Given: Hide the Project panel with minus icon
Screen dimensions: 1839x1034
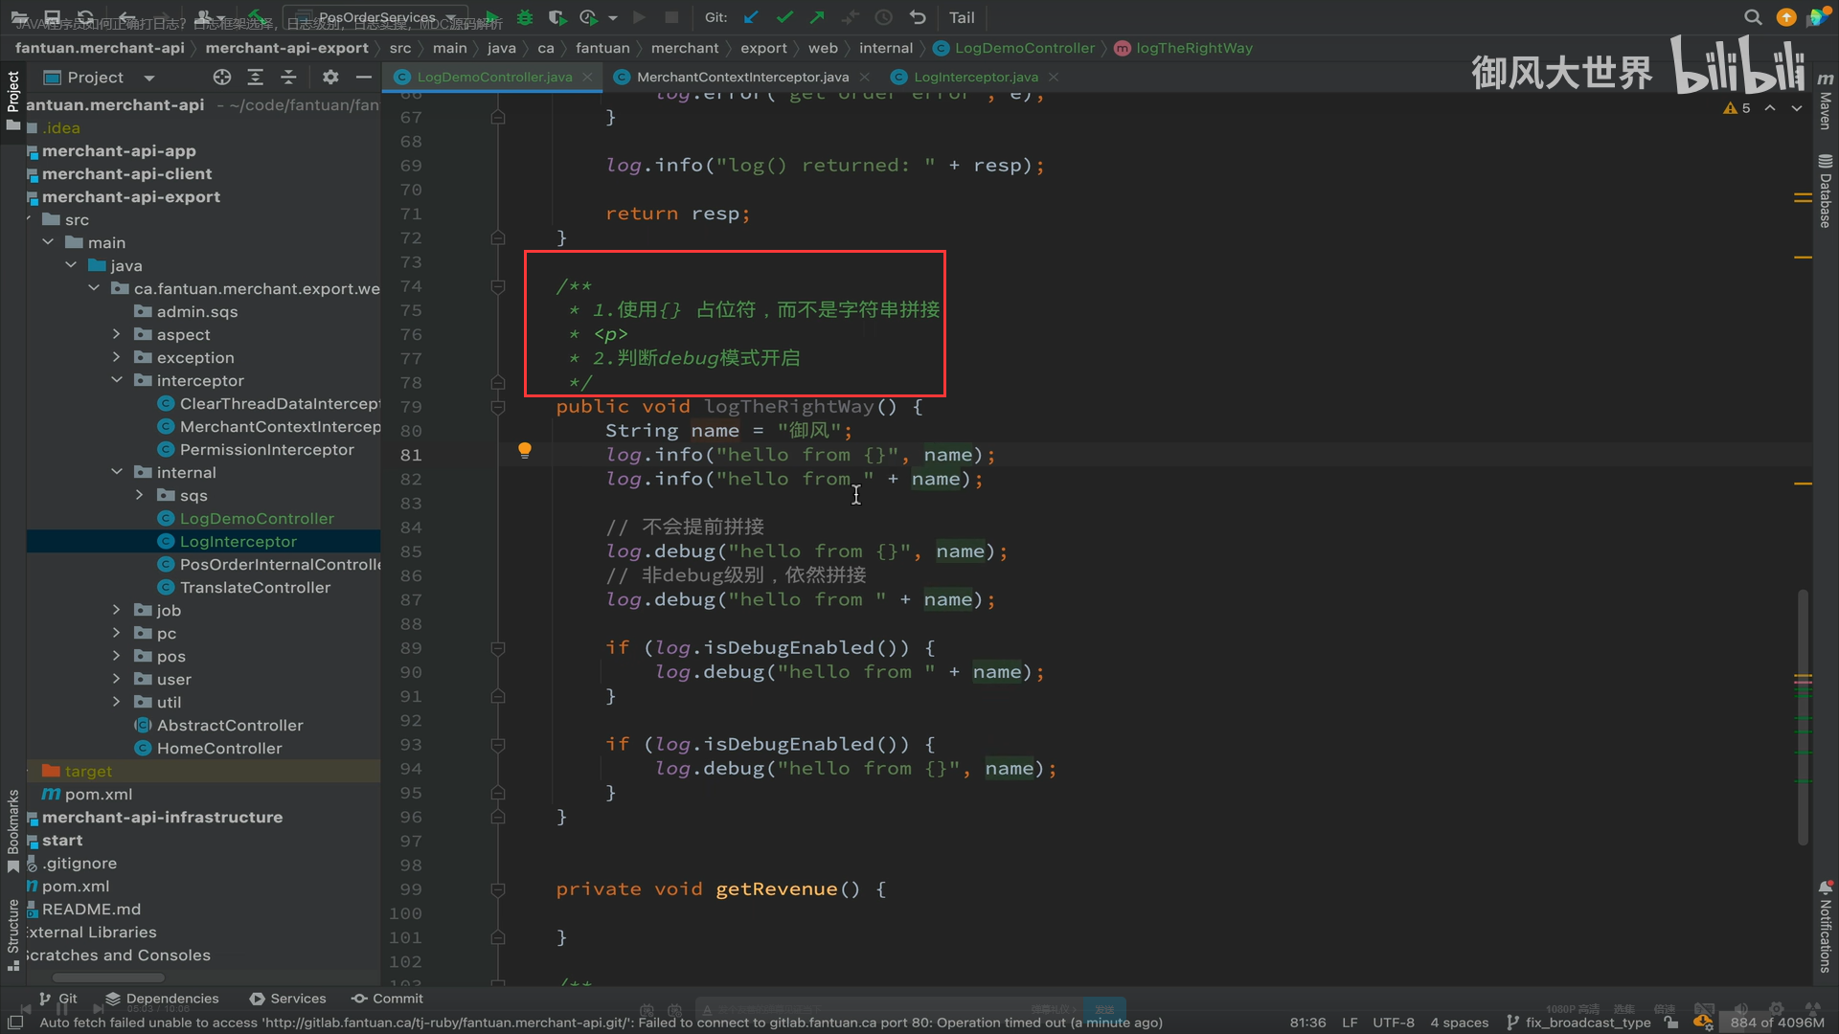Looking at the screenshot, I should (363, 77).
